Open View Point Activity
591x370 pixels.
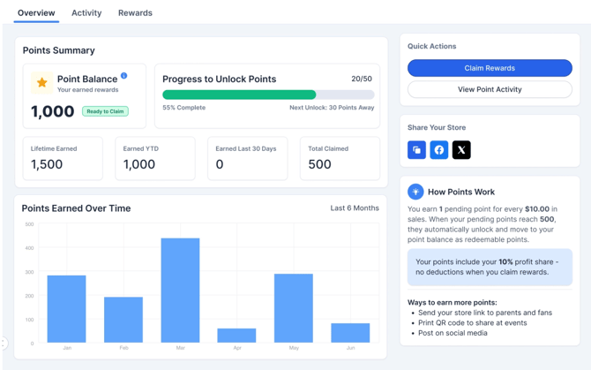(x=490, y=89)
